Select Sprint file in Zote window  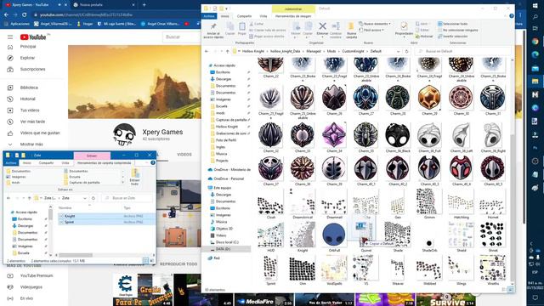(106, 222)
